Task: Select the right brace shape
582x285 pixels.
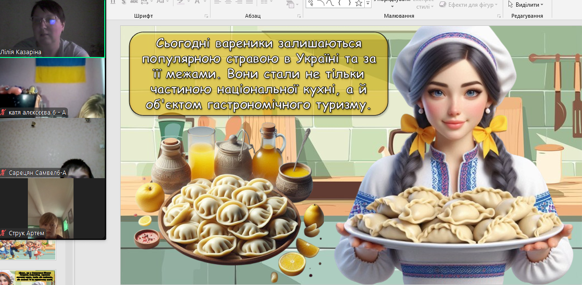Action: coord(349,3)
